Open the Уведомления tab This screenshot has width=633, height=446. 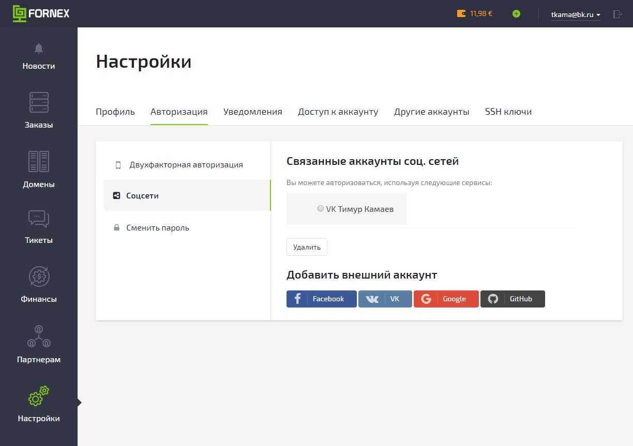[252, 112]
